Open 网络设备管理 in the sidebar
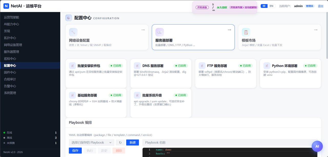328x157 pixels. point(30,45)
